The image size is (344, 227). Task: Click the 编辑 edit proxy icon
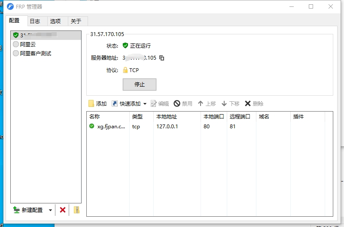click(x=154, y=103)
